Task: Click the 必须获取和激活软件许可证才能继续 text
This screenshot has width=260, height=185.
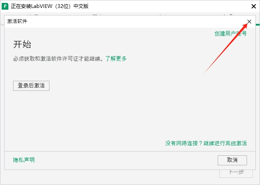Action: (58, 59)
